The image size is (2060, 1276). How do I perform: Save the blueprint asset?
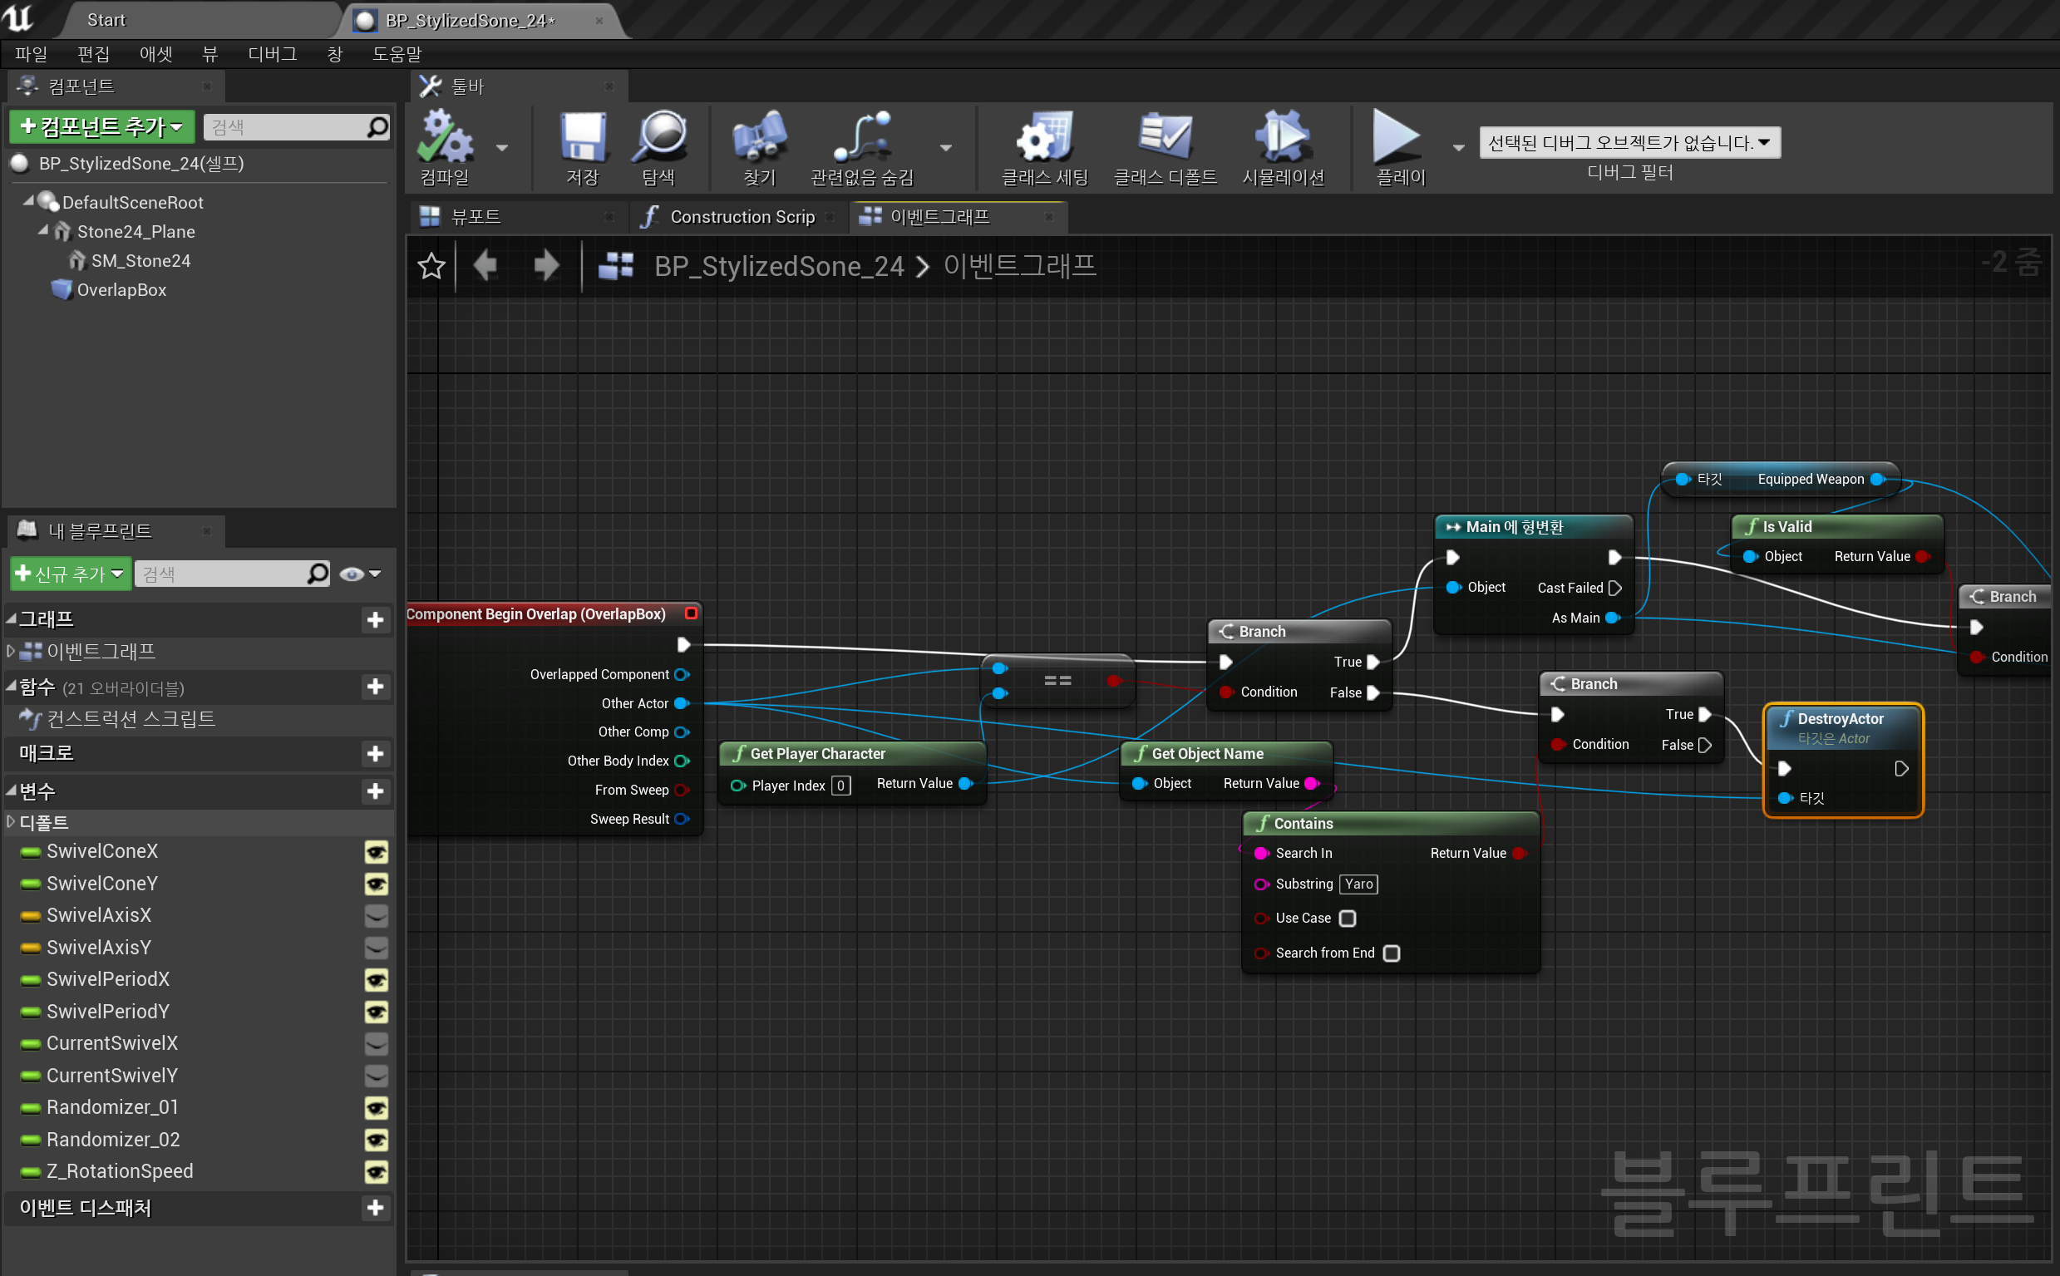[582, 144]
